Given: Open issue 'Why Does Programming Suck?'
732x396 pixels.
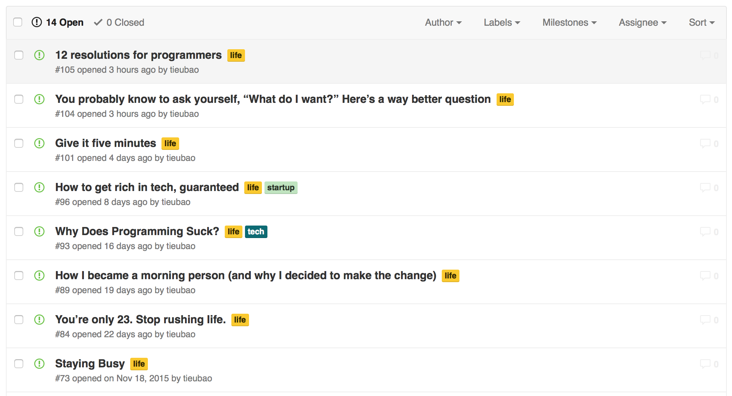Looking at the screenshot, I should click(137, 231).
